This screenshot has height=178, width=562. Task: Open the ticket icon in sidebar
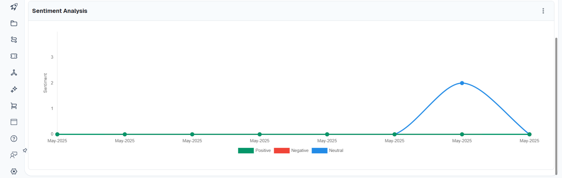click(14, 56)
